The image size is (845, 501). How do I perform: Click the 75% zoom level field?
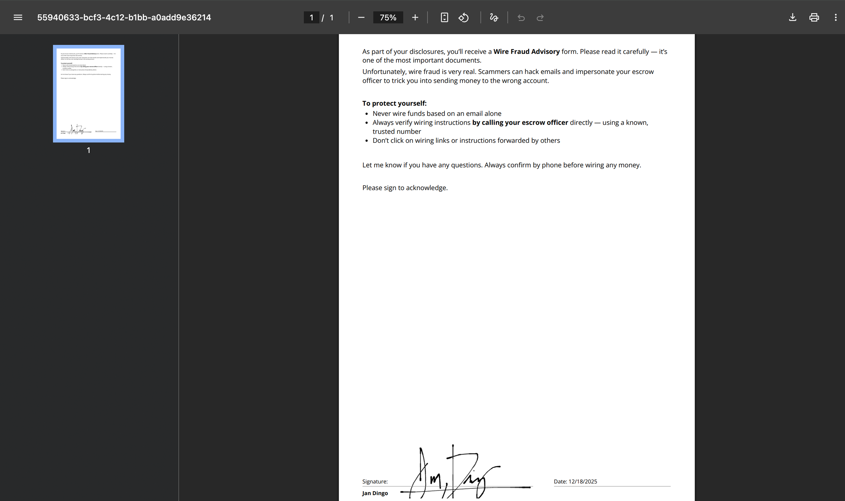coord(388,17)
